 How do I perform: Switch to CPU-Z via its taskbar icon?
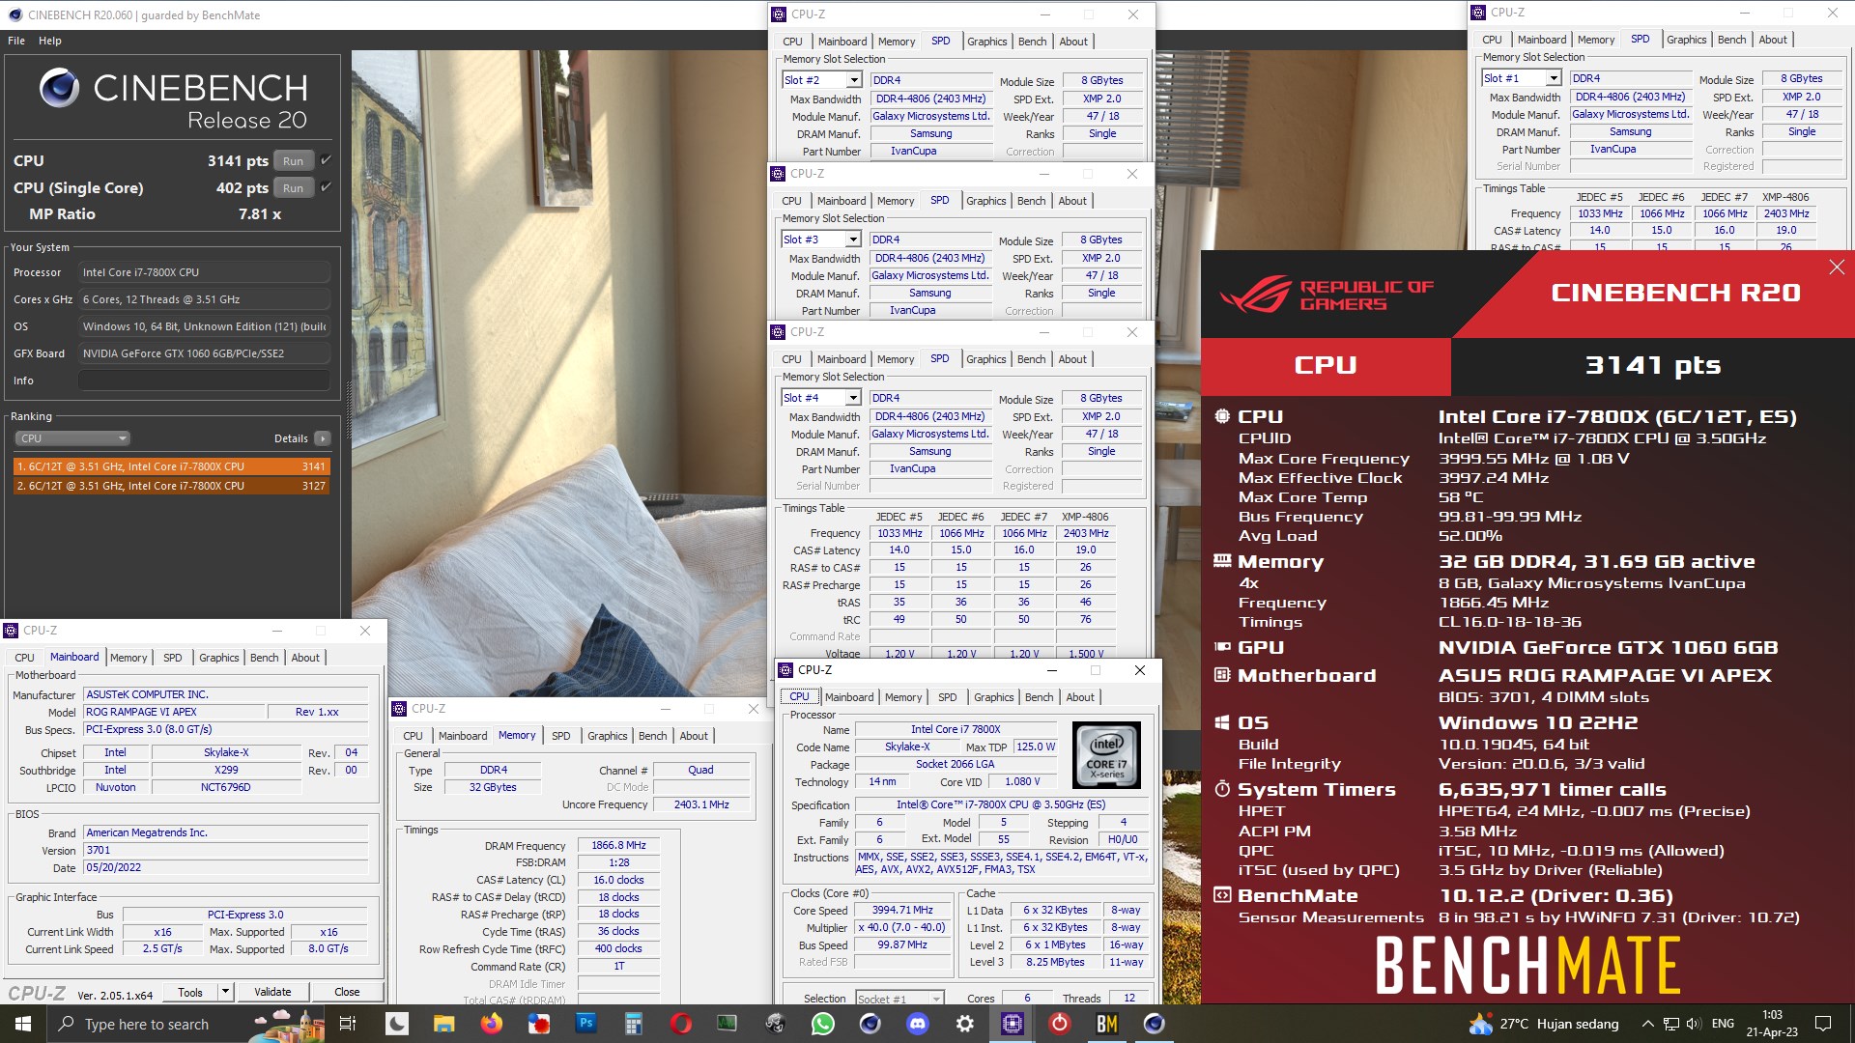[x=1013, y=1024]
